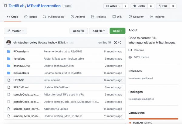Click the LICENSE file icon
This screenshot has width=182, height=124.
9,80
